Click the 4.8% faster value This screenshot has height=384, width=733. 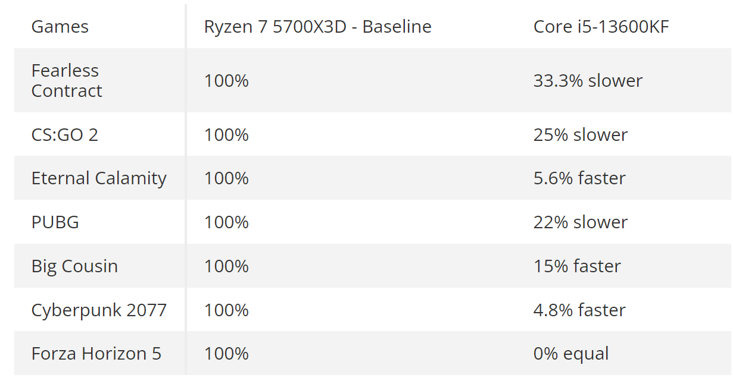[579, 310]
